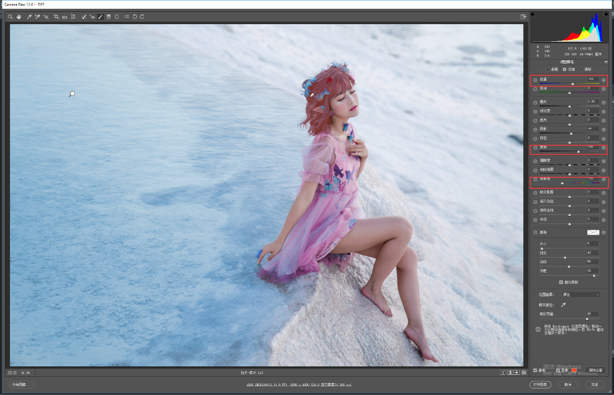Click the minus icon beside 色温
This screenshot has height=395, width=614.
(x=535, y=80)
